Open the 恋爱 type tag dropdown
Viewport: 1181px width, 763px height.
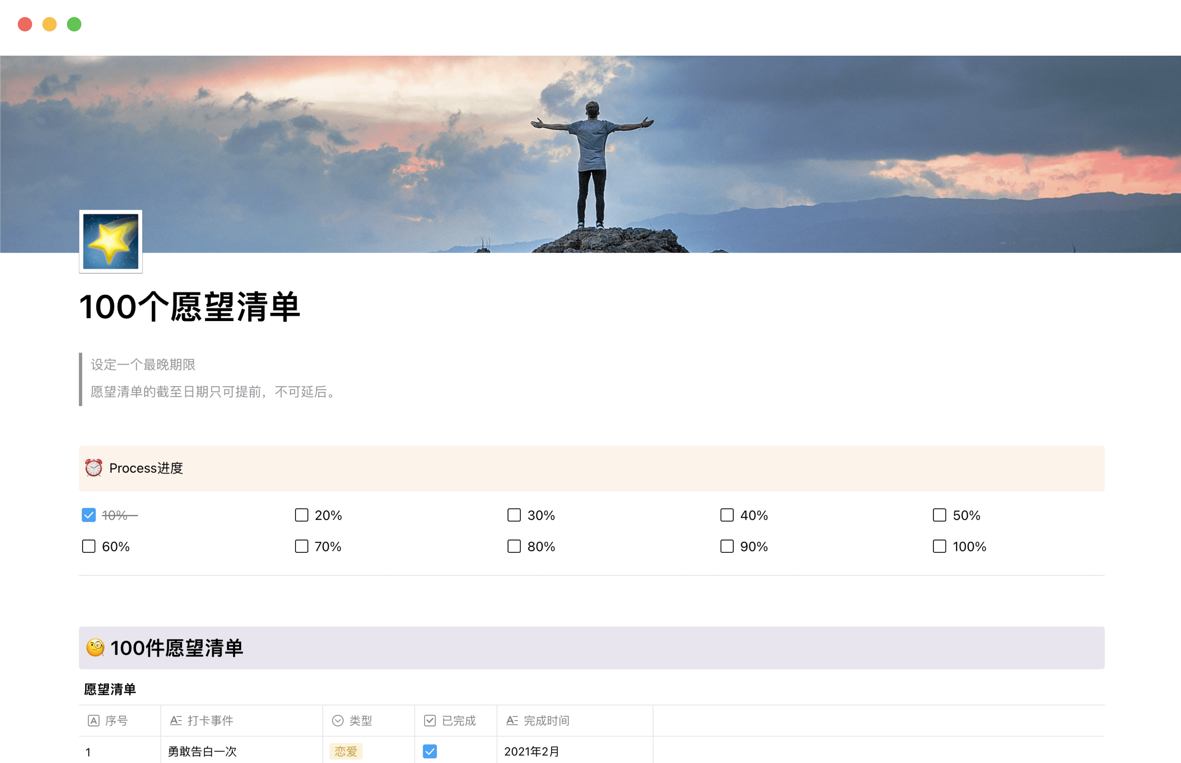tap(346, 751)
